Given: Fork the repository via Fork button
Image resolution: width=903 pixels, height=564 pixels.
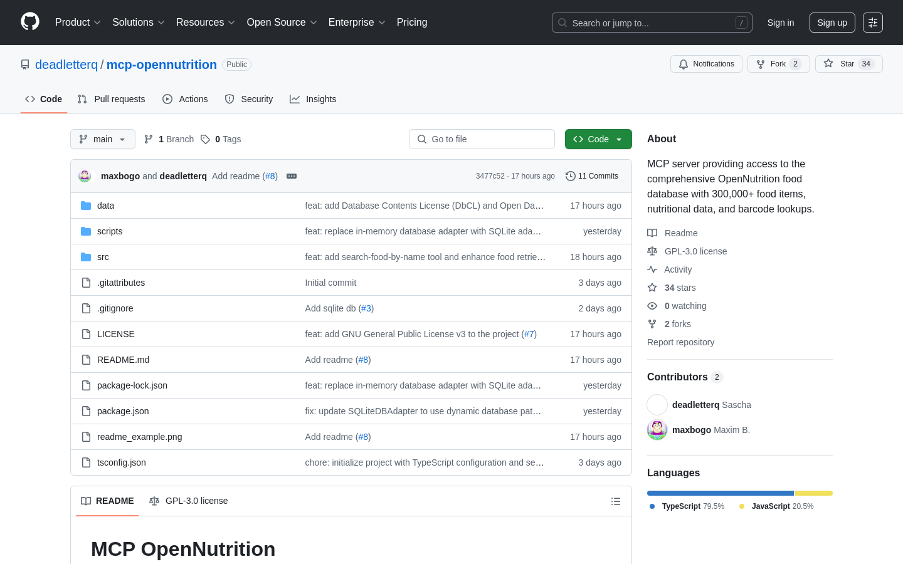Looking at the screenshot, I should (x=778, y=64).
